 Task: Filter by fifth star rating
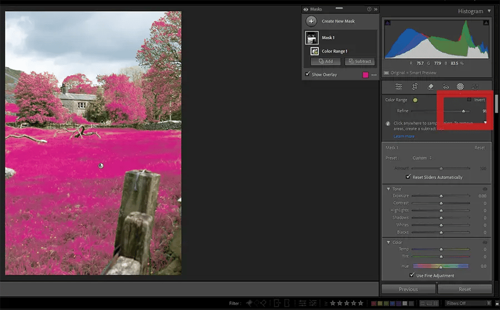coord(361,303)
